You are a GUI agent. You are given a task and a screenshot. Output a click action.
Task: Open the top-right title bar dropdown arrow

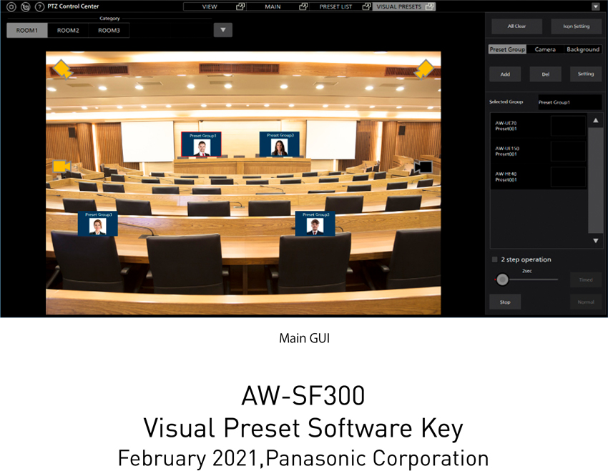(x=596, y=6)
